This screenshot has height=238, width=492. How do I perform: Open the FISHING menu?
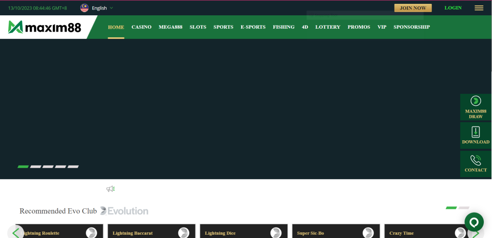click(x=283, y=27)
